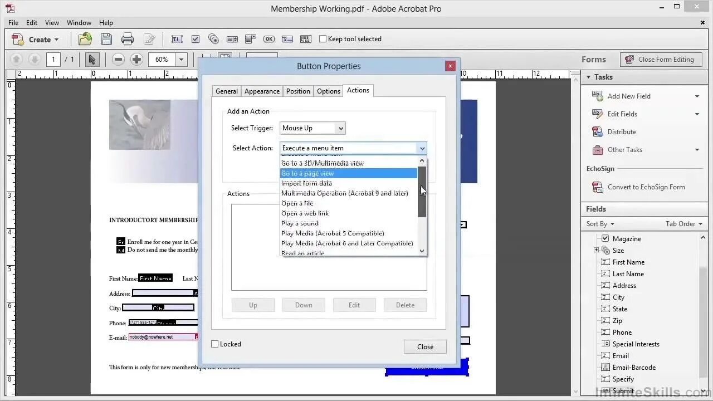Save the PDF with the floppy disk icon
The height and width of the screenshot is (401, 713).
[106, 39]
